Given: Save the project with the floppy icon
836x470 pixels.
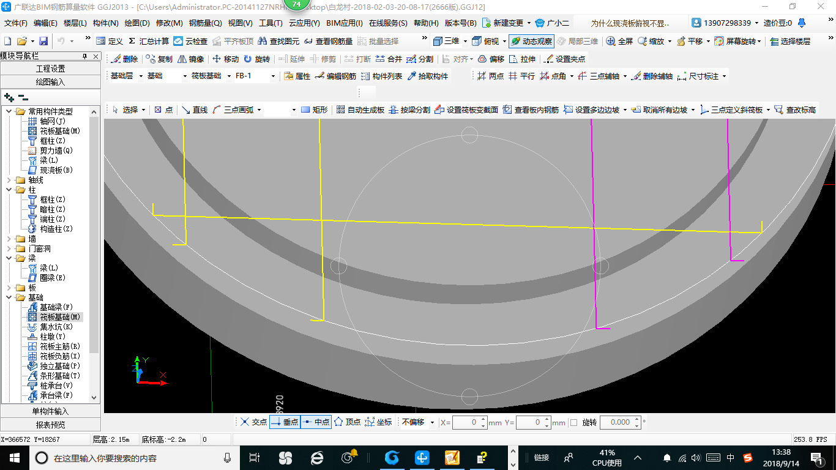Looking at the screenshot, I should [x=43, y=41].
